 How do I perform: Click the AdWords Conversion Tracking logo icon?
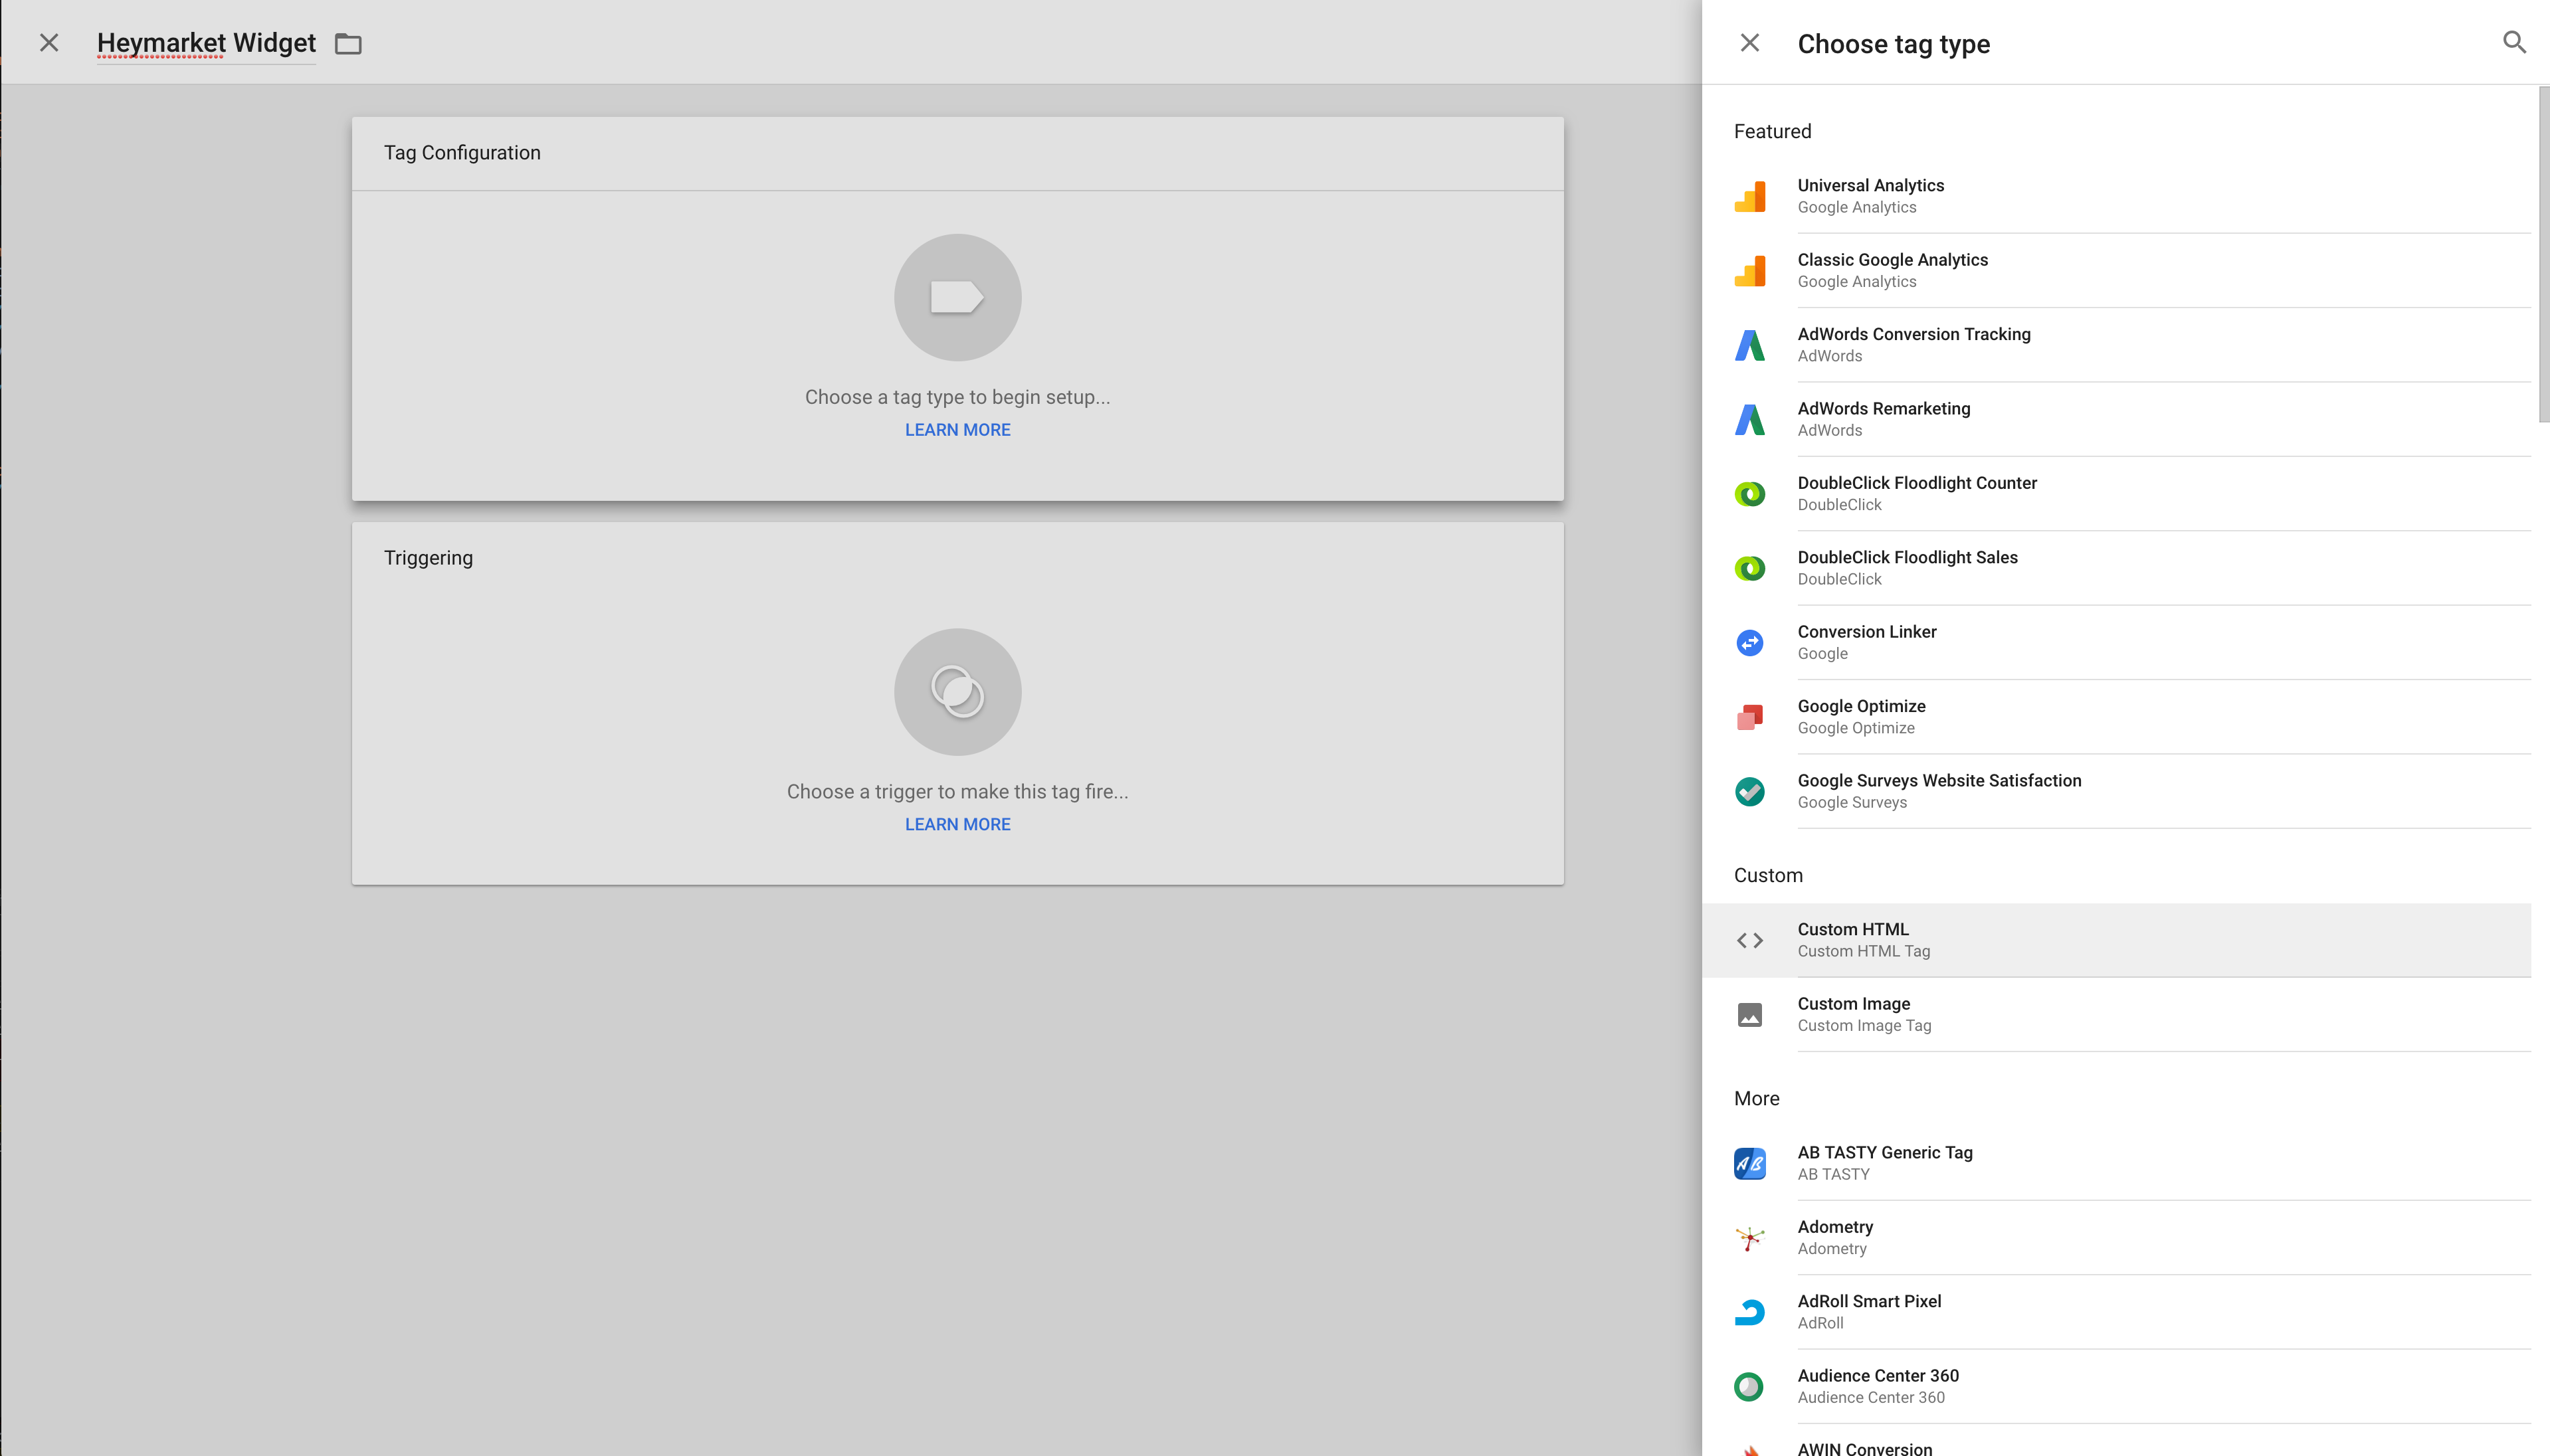tap(1749, 345)
